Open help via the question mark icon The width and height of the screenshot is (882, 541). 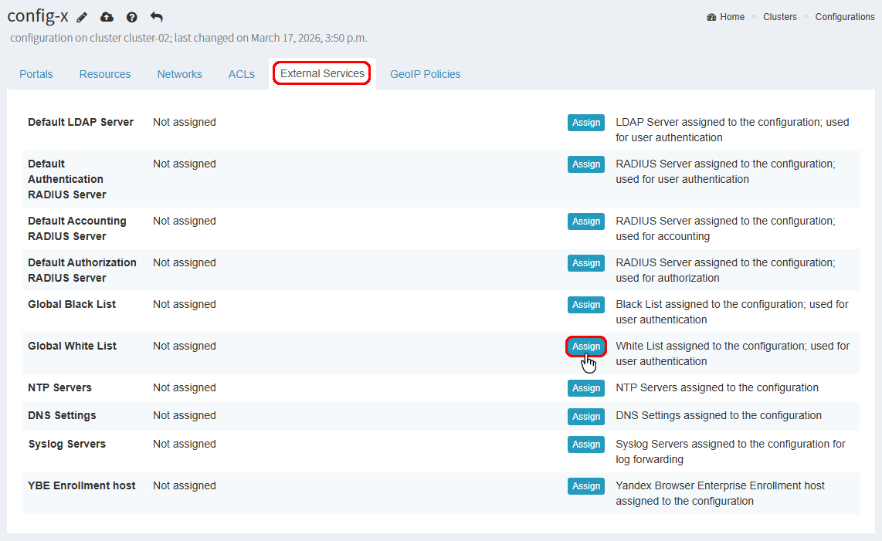(x=132, y=17)
